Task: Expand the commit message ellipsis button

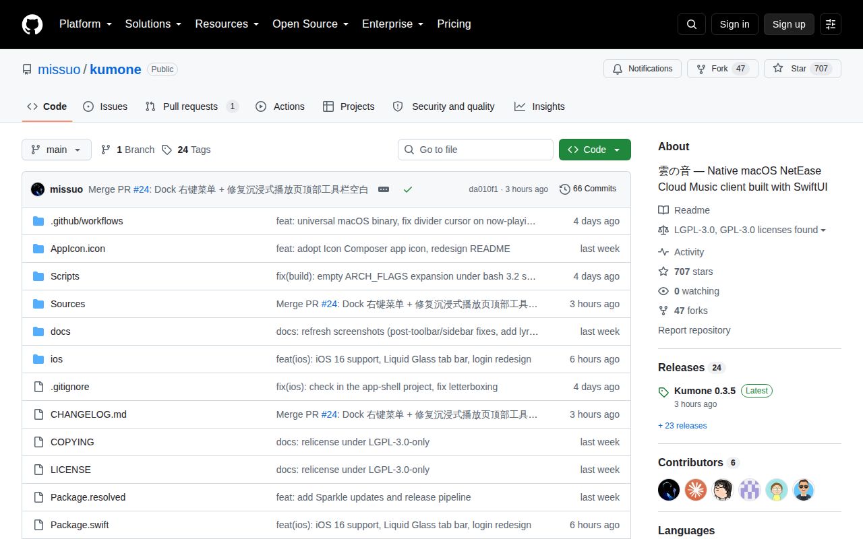Action: [x=384, y=189]
